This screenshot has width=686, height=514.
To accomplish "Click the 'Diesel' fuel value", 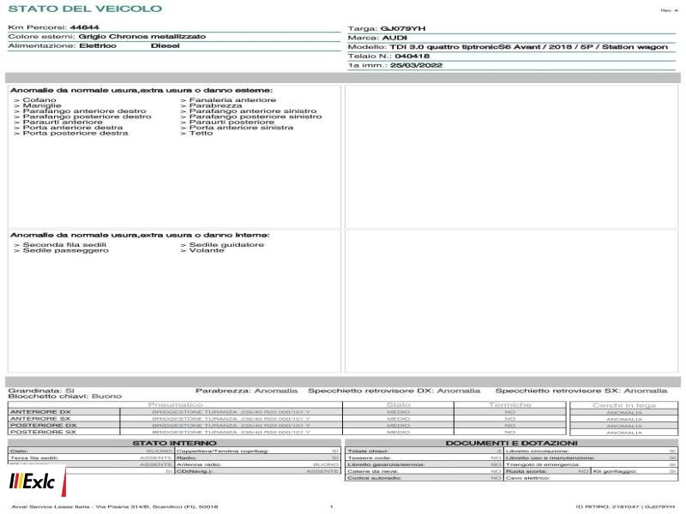I will coord(165,46).
